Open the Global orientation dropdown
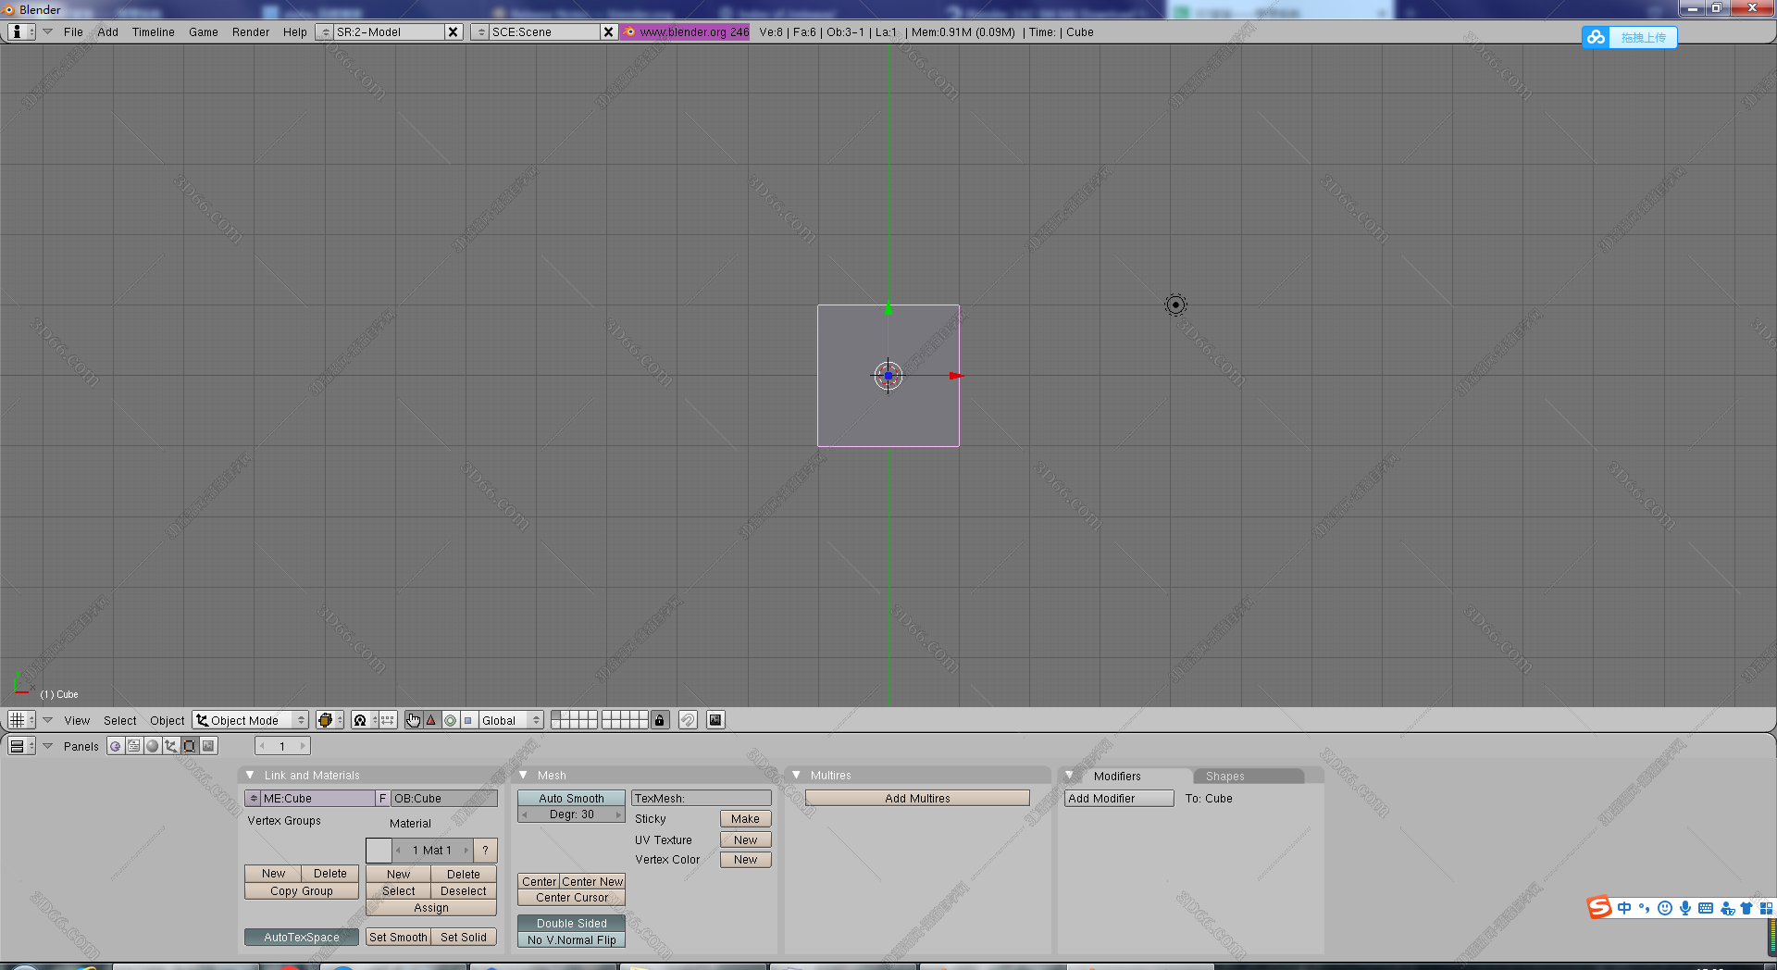1777x970 pixels. pos(509,720)
